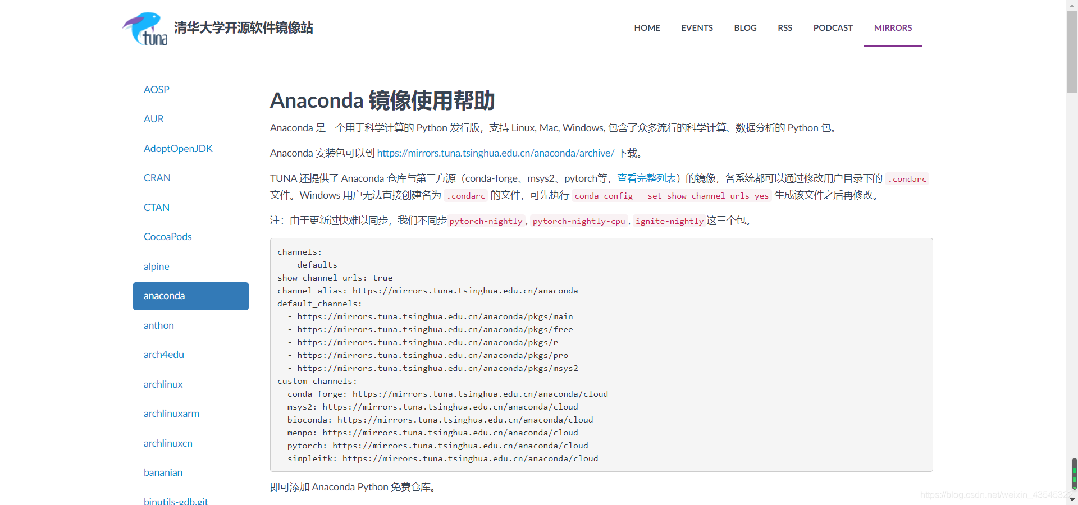Click the scrollbar up arrow
The image size is (1078, 505).
tap(1072, 5)
